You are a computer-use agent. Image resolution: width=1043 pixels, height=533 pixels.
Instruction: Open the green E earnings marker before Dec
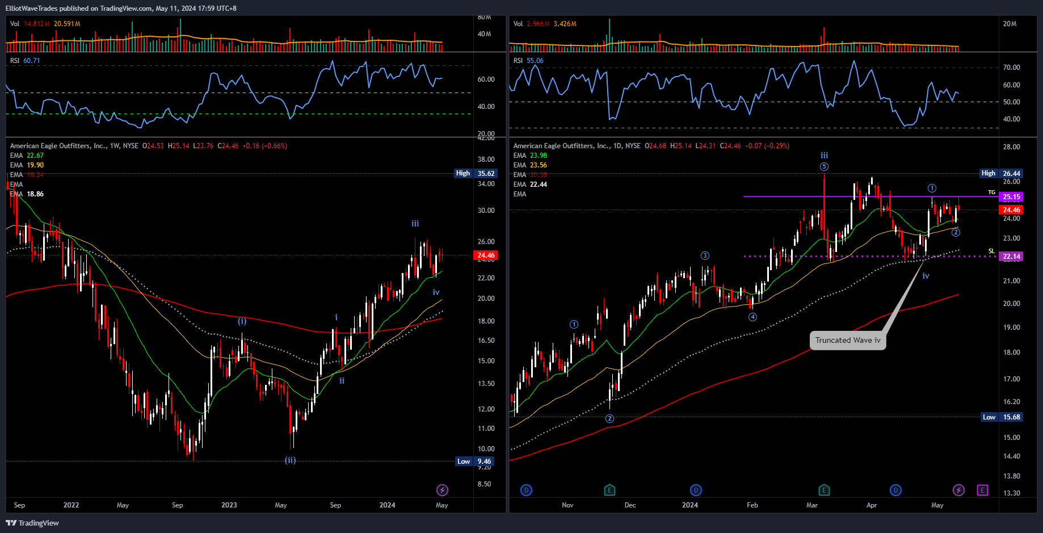(609, 490)
